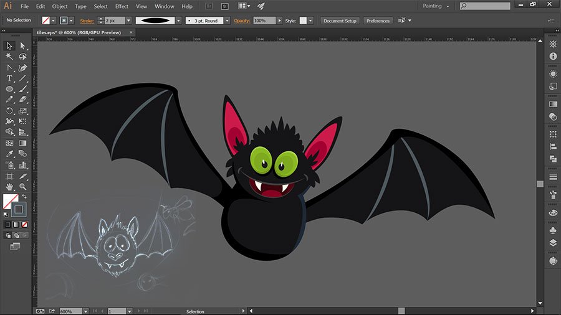Screen dimensions: 561x315
Task: Open the zoom level dropdown at bottom
Action: pyautogui.click(x=85, y=311)
